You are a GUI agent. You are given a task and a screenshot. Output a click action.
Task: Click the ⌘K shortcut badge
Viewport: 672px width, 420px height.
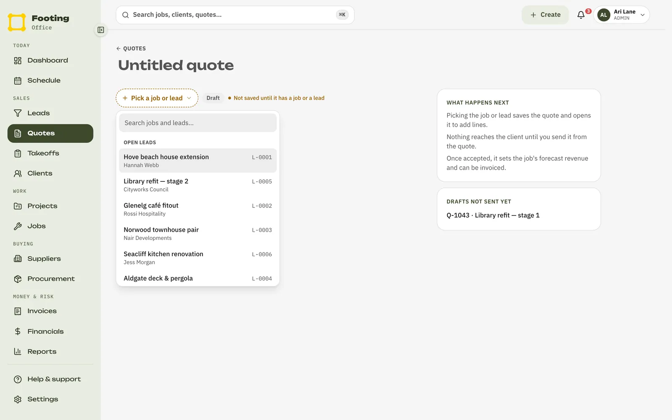coord(342,15)
